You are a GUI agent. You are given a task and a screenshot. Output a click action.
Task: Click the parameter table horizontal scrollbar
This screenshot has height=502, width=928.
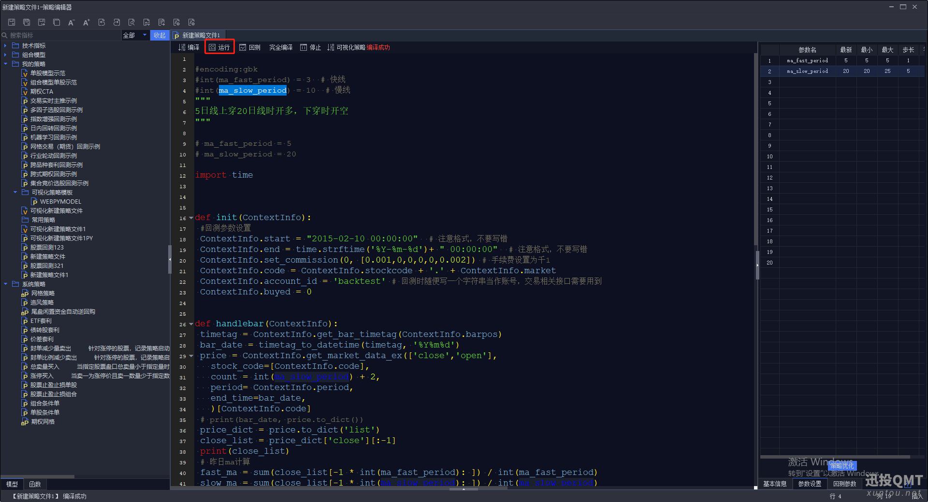point(835,457)
